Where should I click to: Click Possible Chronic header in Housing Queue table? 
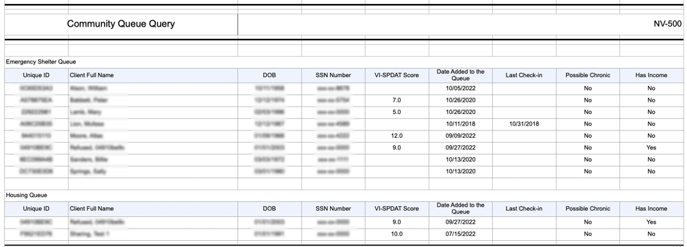(x=588, y=209)
